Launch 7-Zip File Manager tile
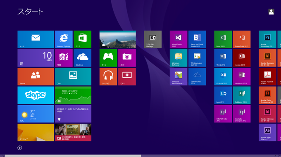 (152, 39)
